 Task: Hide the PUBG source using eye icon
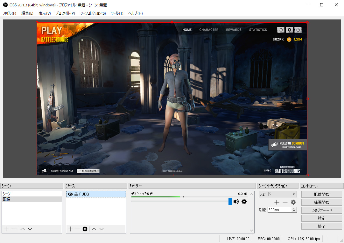tap(70, 194)
